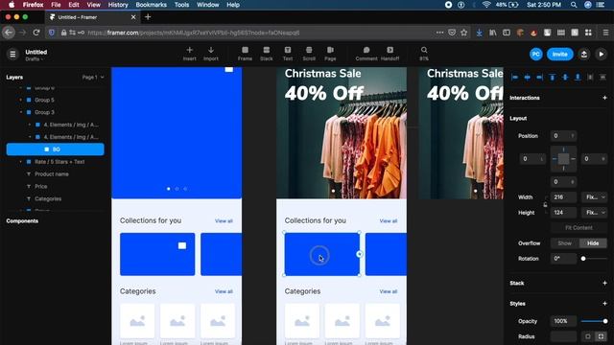
Task: Select the Product name layer
Action: pyautogui.click(x=52, y=174)
